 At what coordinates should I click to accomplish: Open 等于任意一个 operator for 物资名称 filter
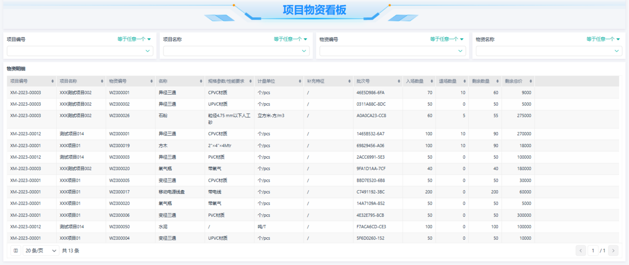pos(603,39)
